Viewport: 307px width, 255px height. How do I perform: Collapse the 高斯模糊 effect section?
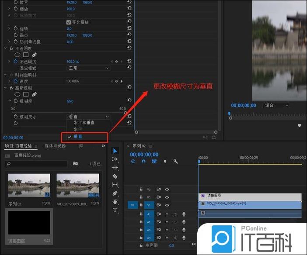(x=6, y=88)
